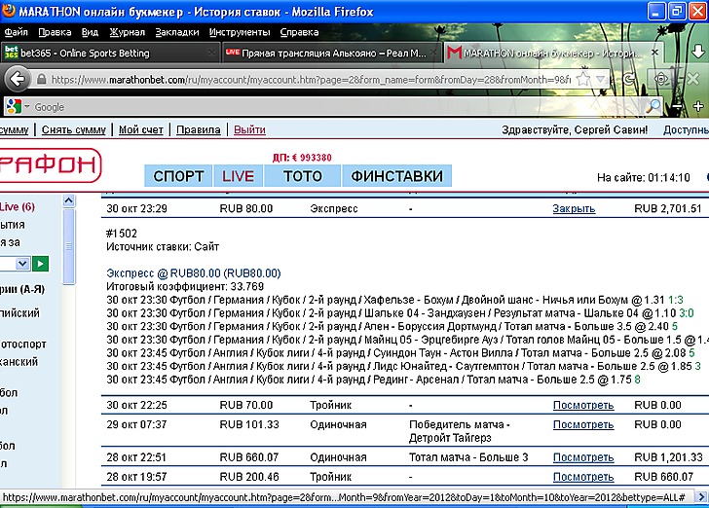Switch to the Прямая трансляция live tab
This screenshot has height=508, width=709.
tap(331, 53)
